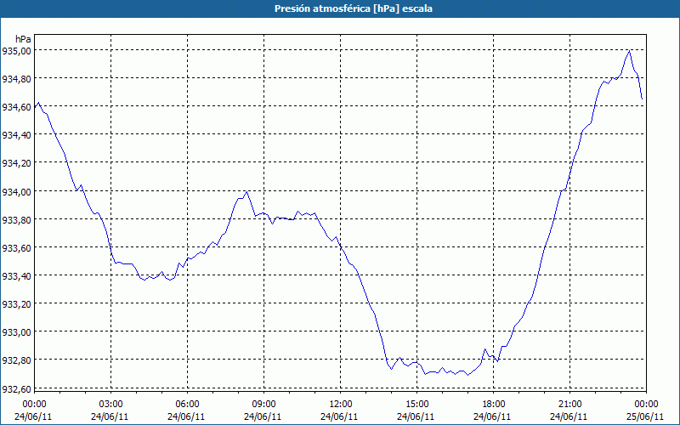Click the 933,80 y-axis value
The image size is (680, 425).
tap(16, 220)
